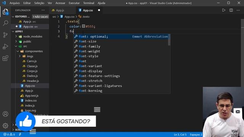
Task: Select App.js in open editors list
Action: [x=29, y=22]
